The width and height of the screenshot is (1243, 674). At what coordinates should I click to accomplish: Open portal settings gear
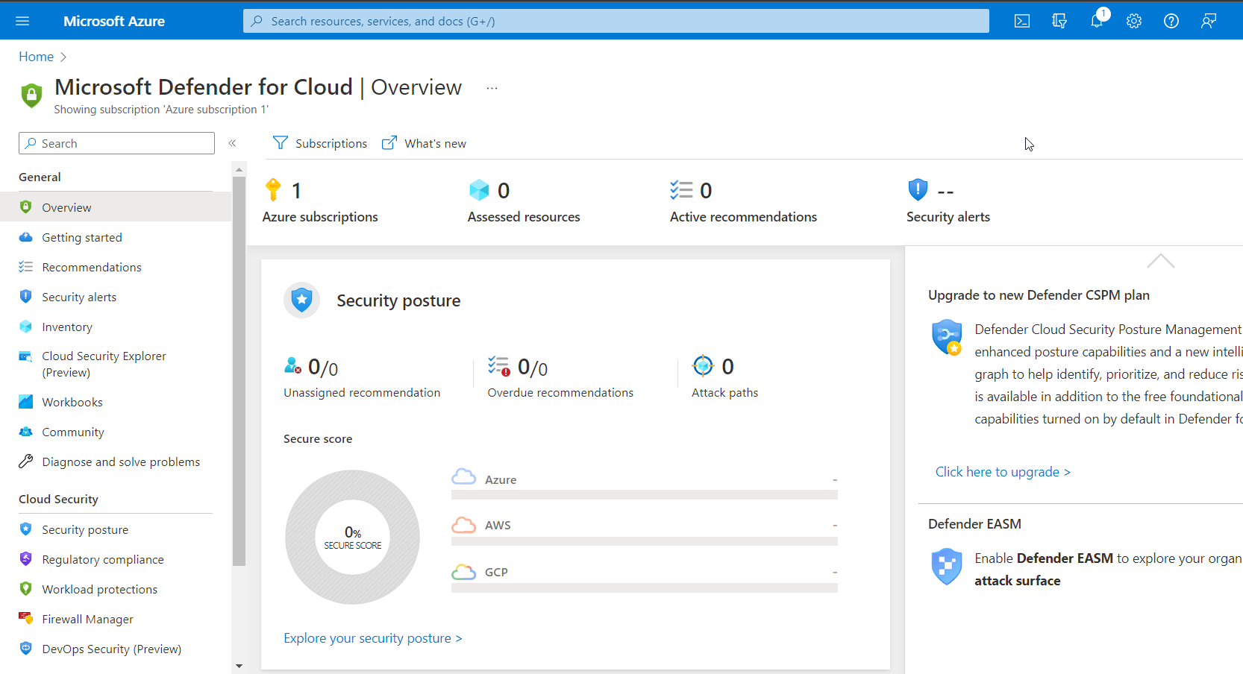click(1134, 21)
